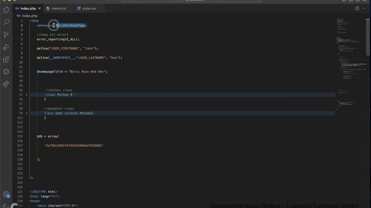Image resolution: width=371 pixels, height=208 pixels.
Task: Click the hex string on line 117
Action: point(74,146)
